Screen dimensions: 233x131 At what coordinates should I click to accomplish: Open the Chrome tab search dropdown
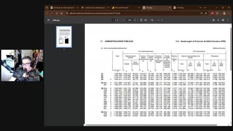point(47,8)
